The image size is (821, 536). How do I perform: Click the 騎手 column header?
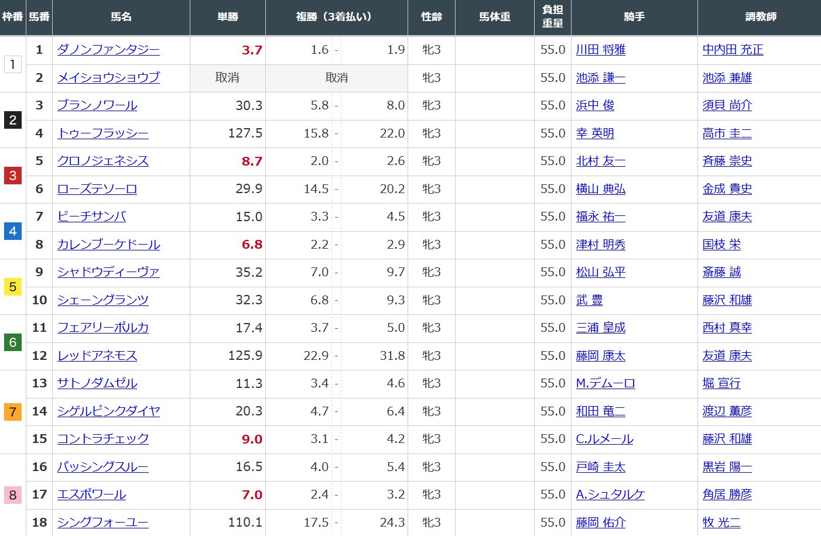tap(634, 17)
